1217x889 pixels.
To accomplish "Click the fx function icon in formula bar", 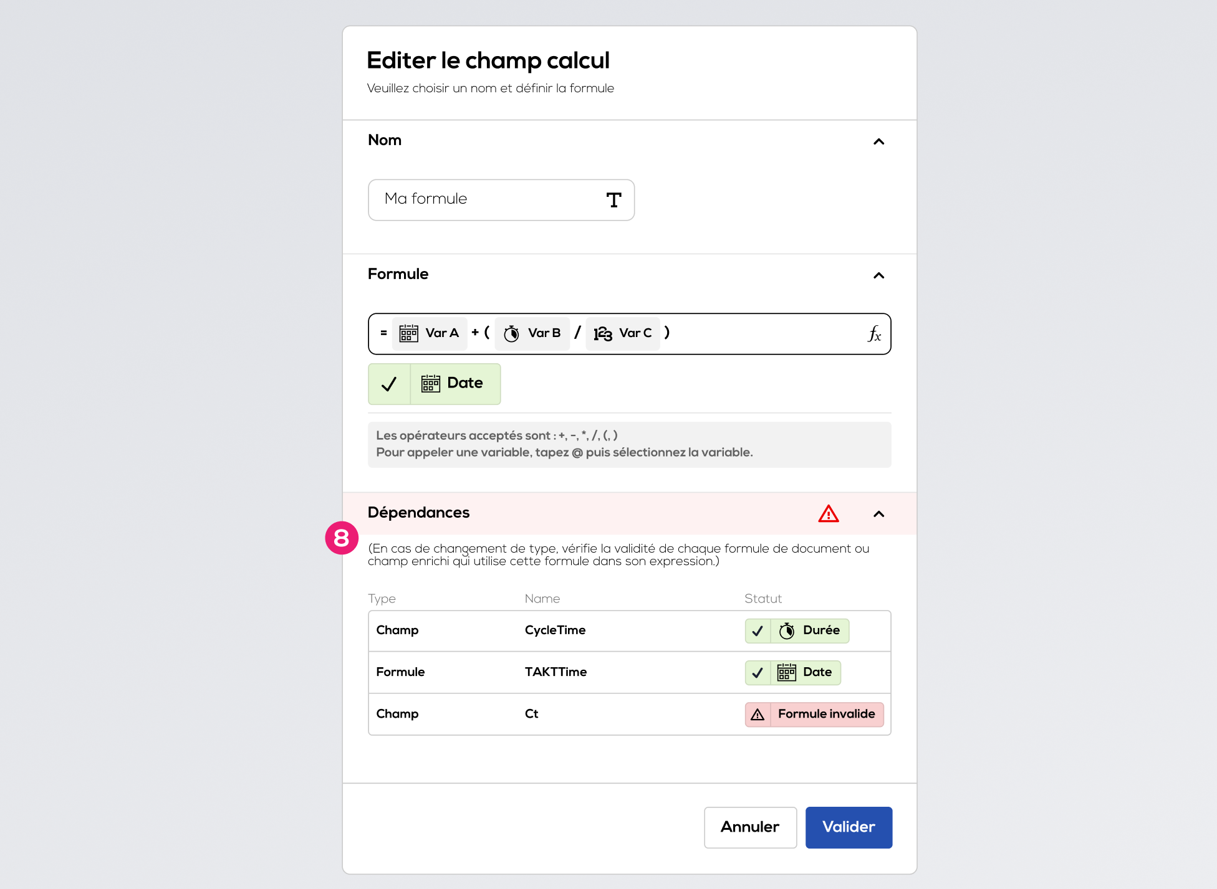I will click(x=874, y=334).
